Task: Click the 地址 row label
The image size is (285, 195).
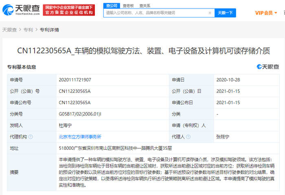Action: tap(14, 148)
